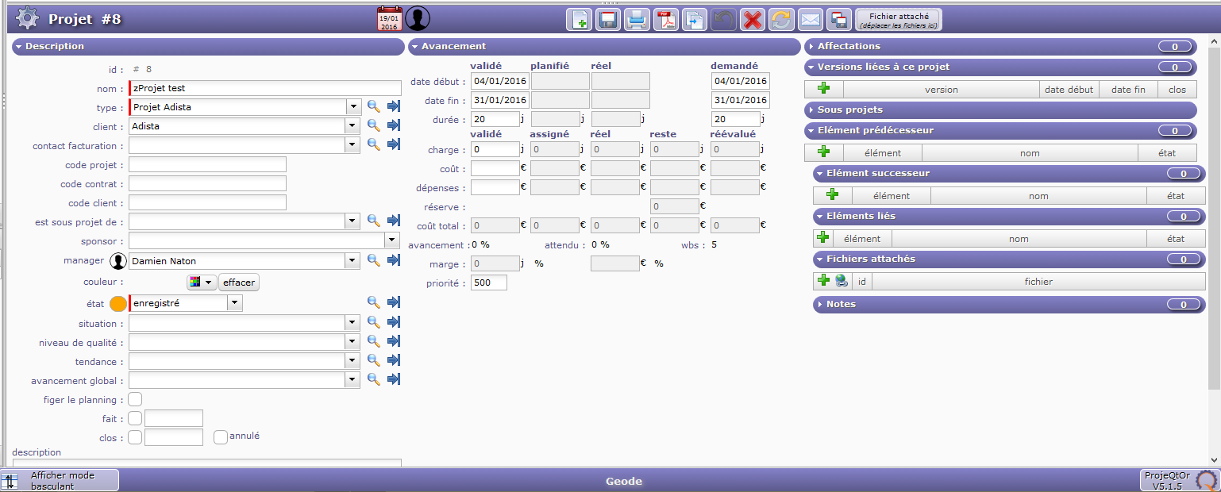Create a new project with the new-document icon
The height and width of the screenshot is (492, 1221).
click(x=579, y=19)
